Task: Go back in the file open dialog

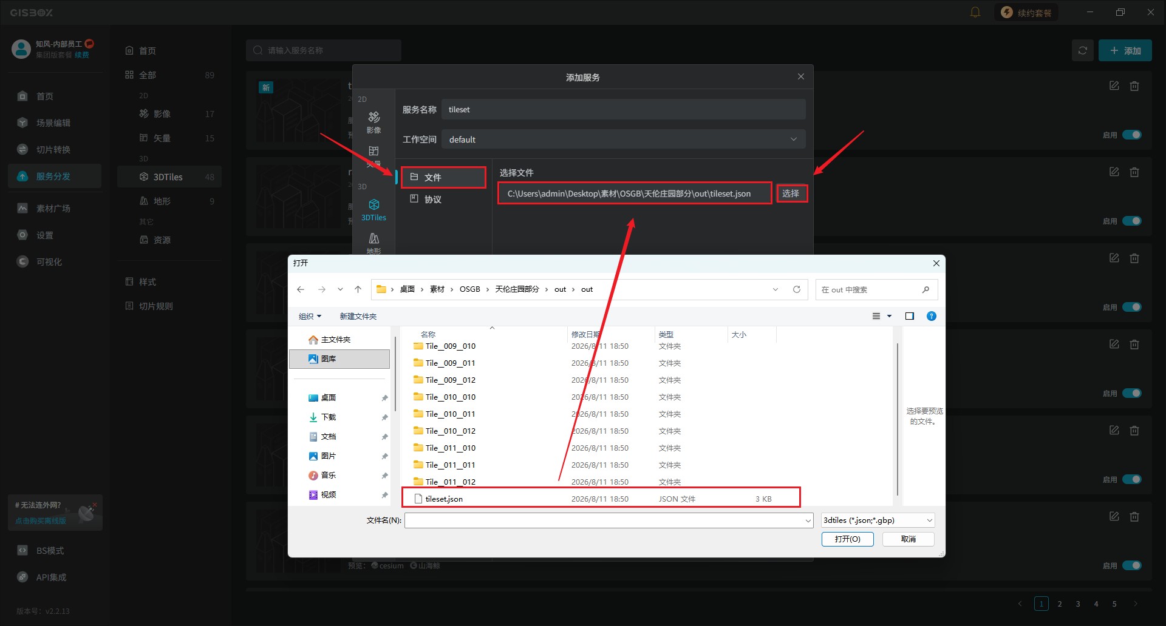Action: tap(301, 289)
